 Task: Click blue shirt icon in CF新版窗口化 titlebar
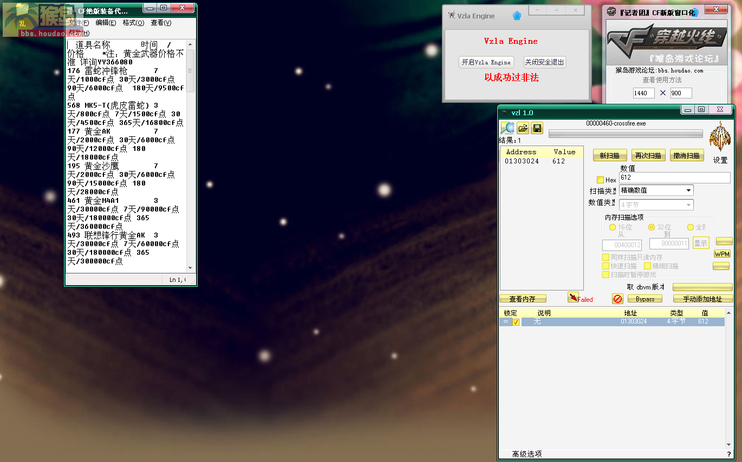point(695,12)
